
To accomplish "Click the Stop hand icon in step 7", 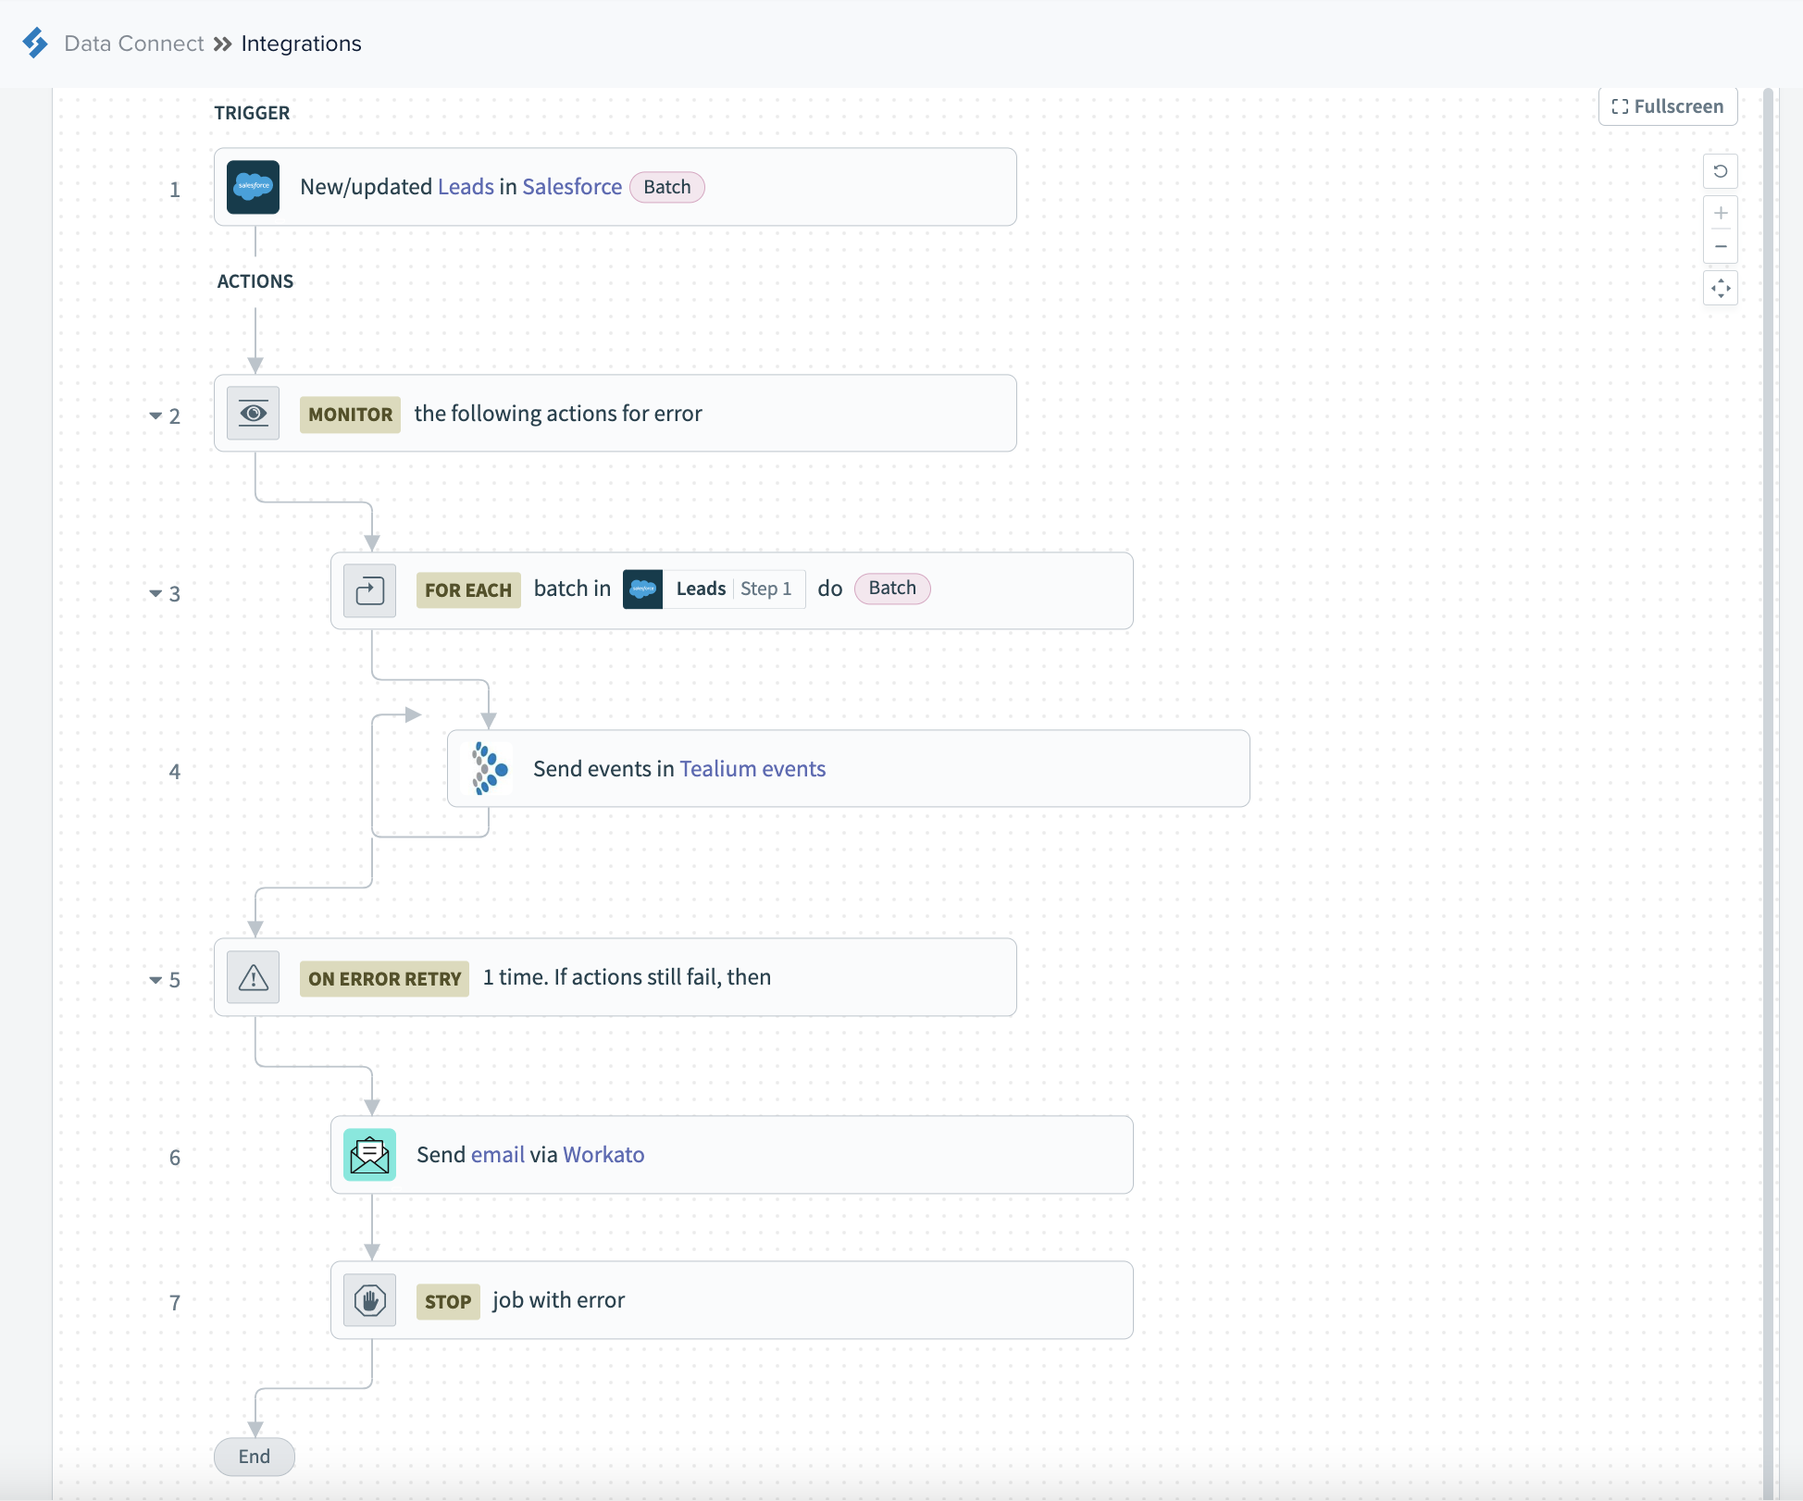I will pos(369,1300).
